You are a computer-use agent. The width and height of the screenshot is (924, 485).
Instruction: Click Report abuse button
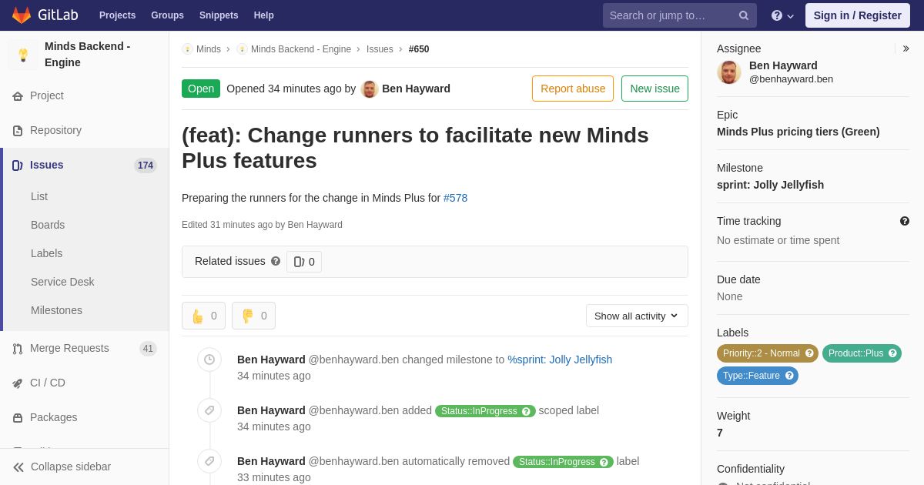[573, 89]
